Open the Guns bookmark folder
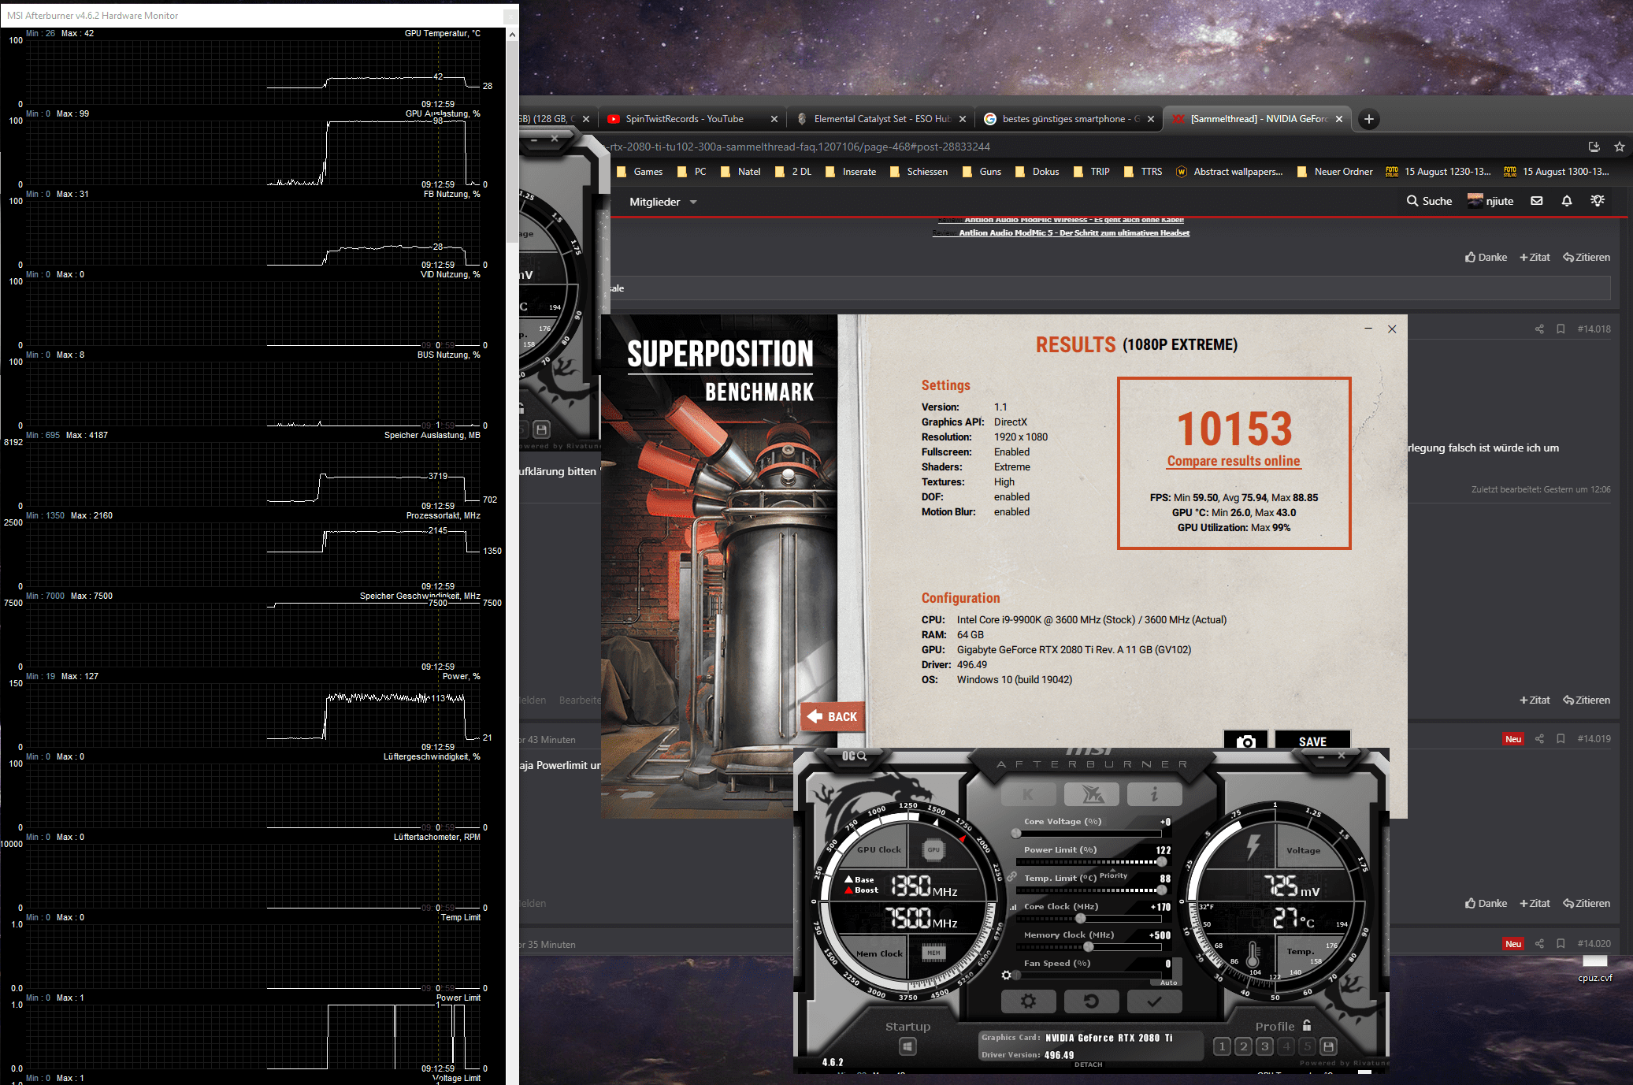Screen dimensions: 1633x1085 pos(982,172)
